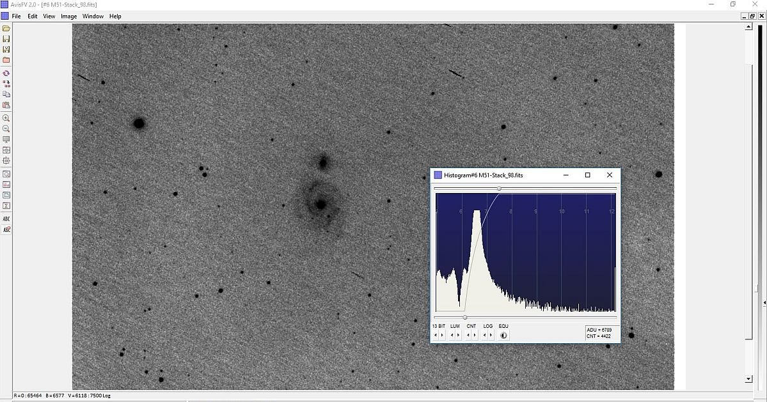
Task: Click the red and blue squares convert icon
Action: pyautogui.click(x=6, y=84)
